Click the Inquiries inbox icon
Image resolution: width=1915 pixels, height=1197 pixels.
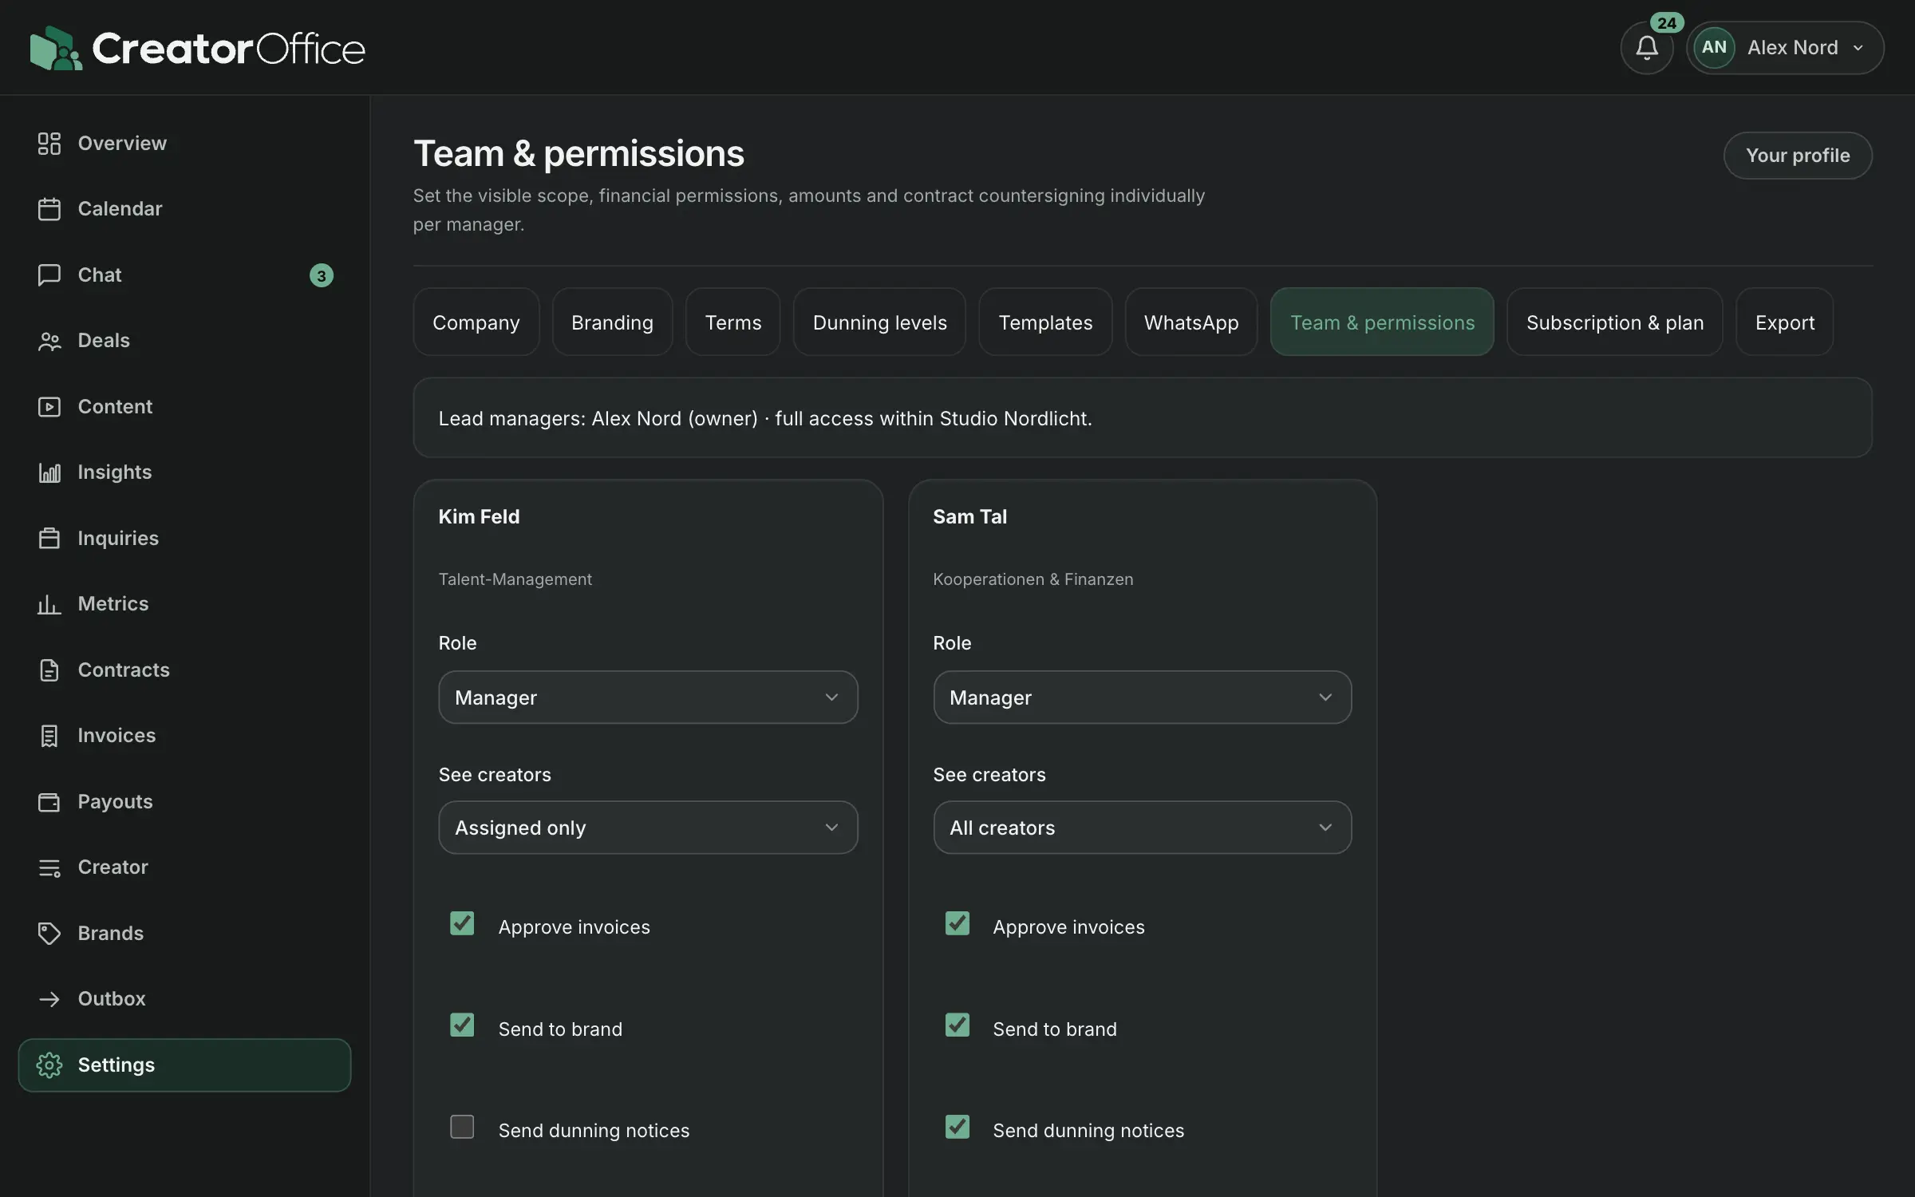coord(49,539)
